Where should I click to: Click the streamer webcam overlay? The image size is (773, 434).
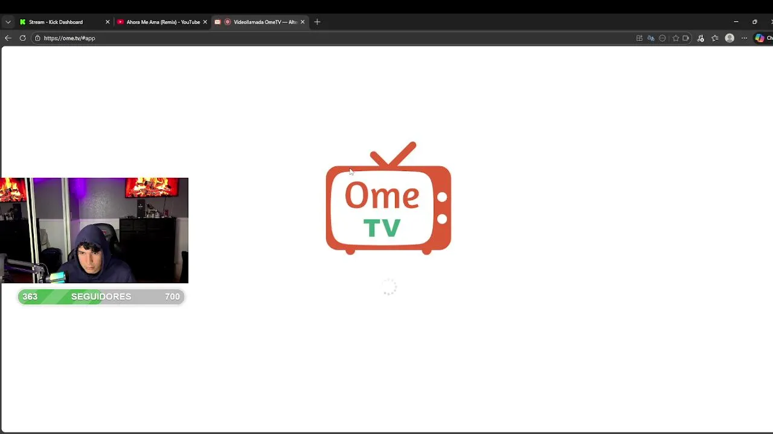pyautogui.click(x=94, y=230)
